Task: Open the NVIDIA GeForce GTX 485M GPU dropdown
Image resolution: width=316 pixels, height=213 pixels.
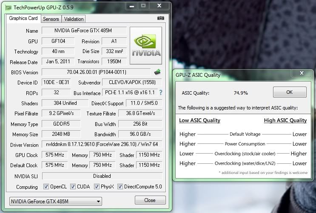Action: pos(56,202)
